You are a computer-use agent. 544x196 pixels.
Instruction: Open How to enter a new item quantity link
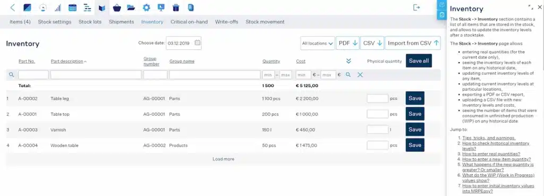pos(497,159)
